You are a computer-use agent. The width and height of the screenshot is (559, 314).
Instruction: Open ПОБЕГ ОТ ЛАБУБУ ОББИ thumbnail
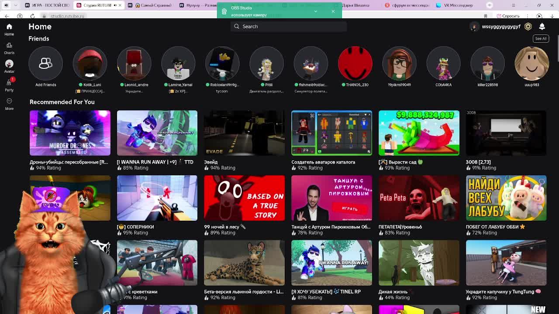506,198
